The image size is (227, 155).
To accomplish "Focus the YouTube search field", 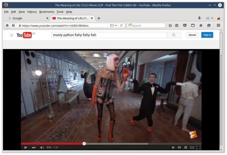I will point(109,35).
